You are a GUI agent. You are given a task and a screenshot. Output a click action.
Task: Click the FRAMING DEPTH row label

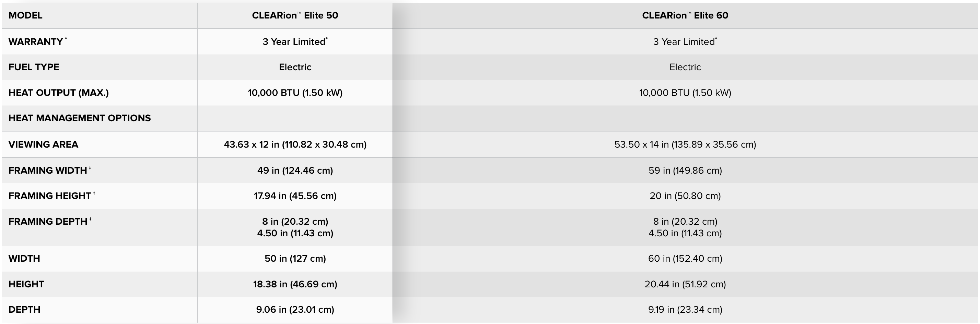click(x=48, y=222)
